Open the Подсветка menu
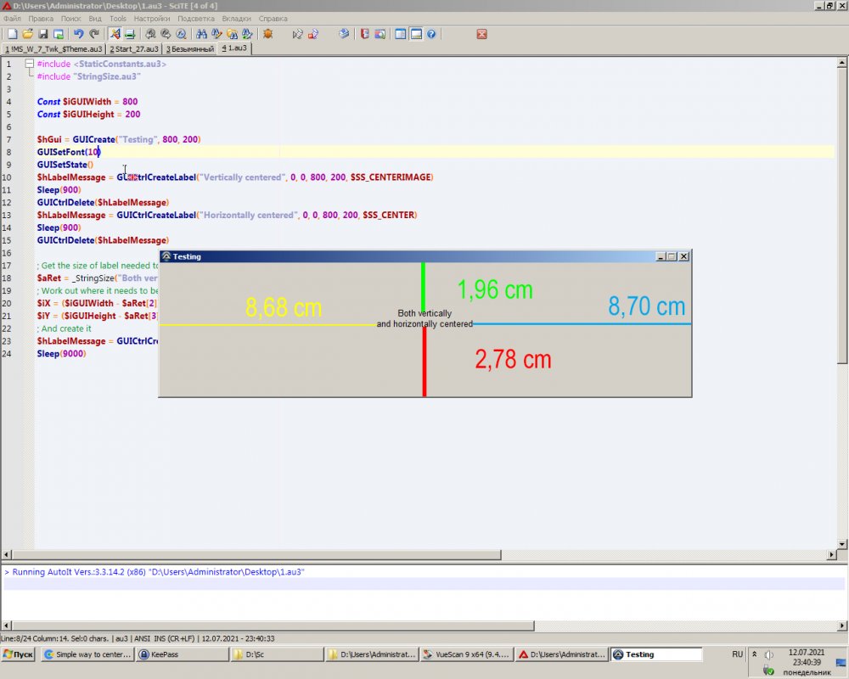 click(x=196, y=19)
